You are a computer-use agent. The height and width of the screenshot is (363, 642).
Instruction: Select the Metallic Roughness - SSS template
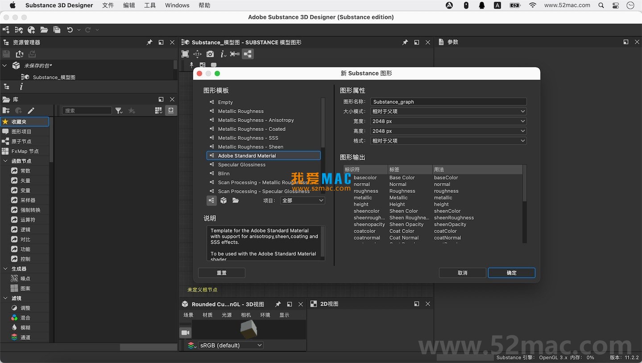click(264, 138)
